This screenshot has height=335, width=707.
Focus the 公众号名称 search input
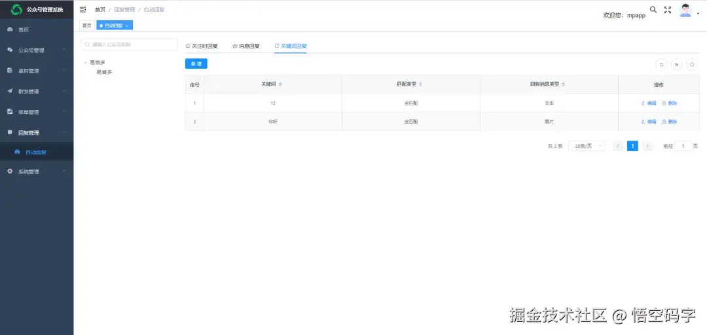pyautogui.click(x=130, y=44)
